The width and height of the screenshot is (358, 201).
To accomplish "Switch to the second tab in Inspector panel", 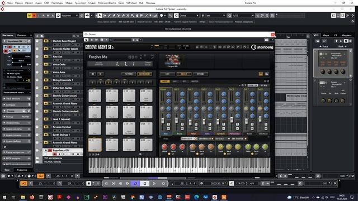I will [22, 35].
